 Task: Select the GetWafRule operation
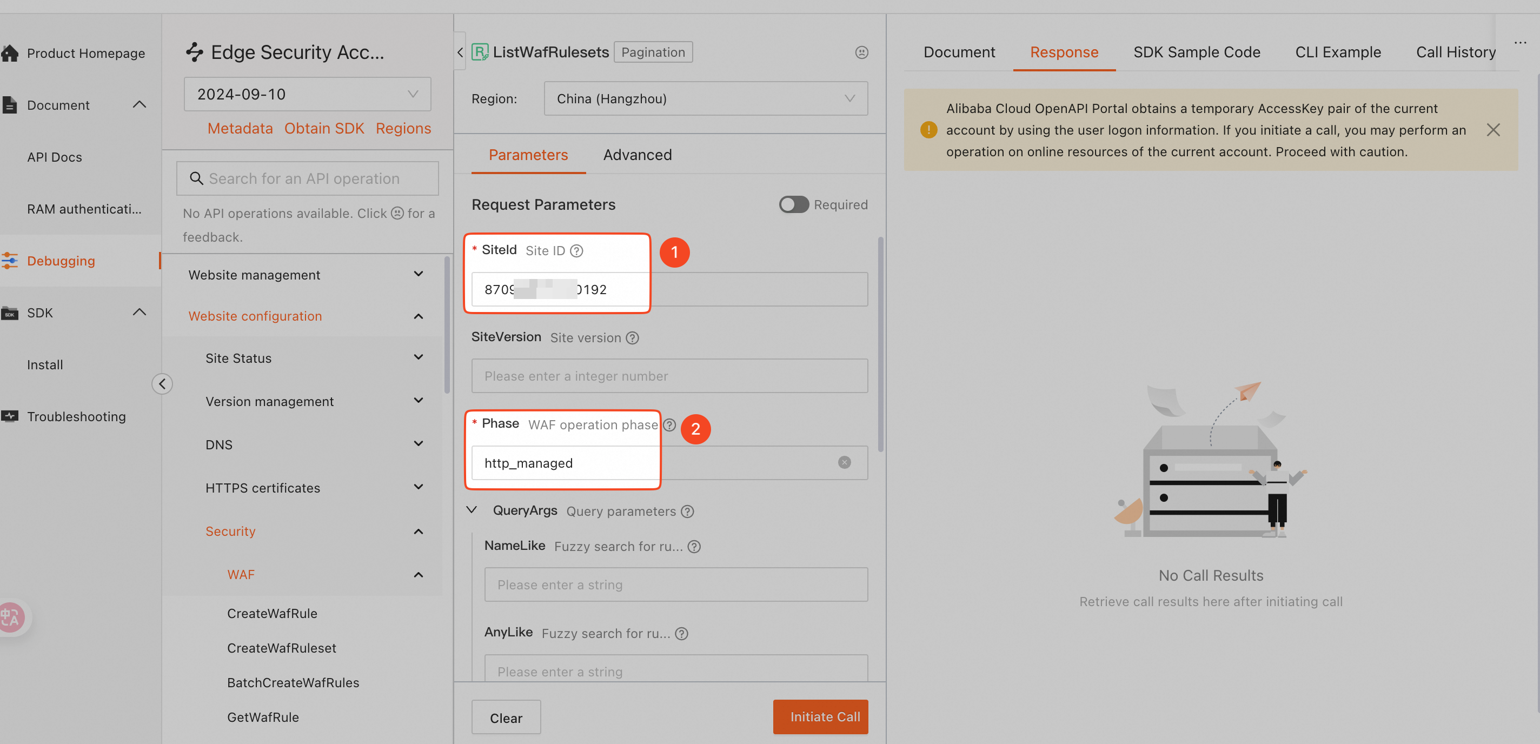click(x=263, y=717)
